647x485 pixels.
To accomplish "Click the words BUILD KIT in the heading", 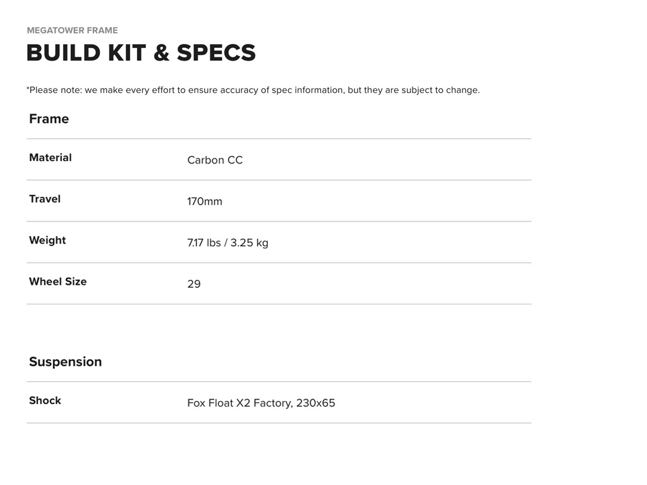I will click(x=87, y=53).
